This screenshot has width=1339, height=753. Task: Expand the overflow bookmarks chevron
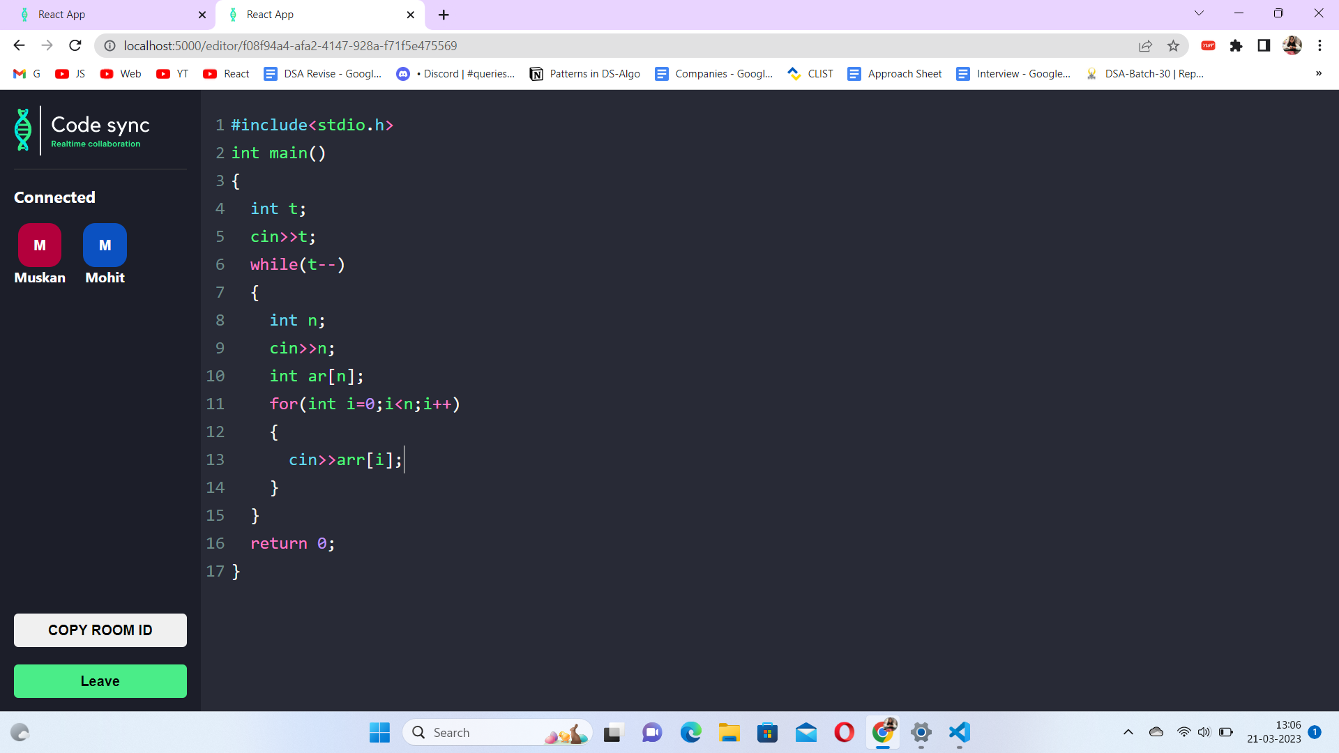click(x=1319, y=73)
